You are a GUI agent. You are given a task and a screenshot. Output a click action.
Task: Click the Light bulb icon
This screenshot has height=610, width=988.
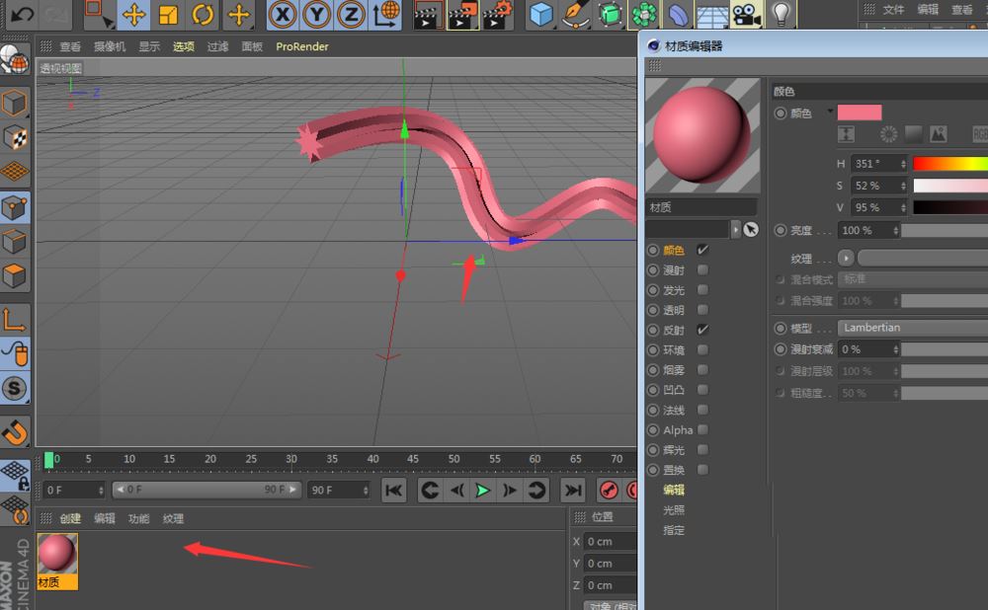[x=781, y=14]
